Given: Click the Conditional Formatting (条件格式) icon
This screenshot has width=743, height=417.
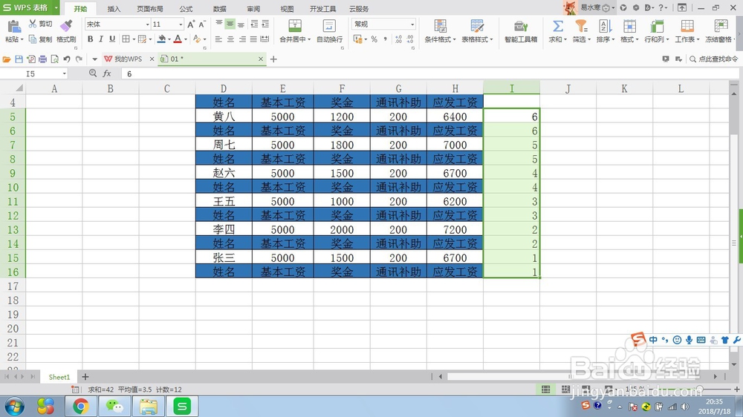Looking at the screenshot, I should point(440,26).
